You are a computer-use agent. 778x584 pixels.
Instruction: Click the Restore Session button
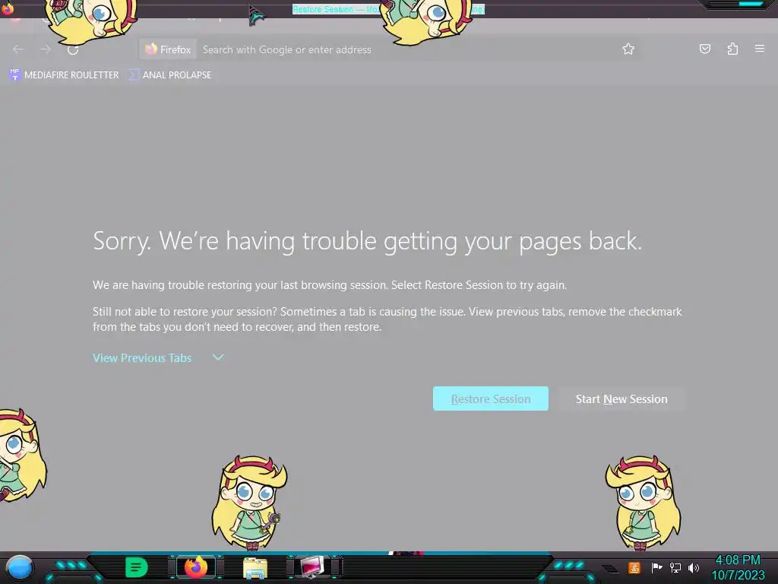click(490, 398)
